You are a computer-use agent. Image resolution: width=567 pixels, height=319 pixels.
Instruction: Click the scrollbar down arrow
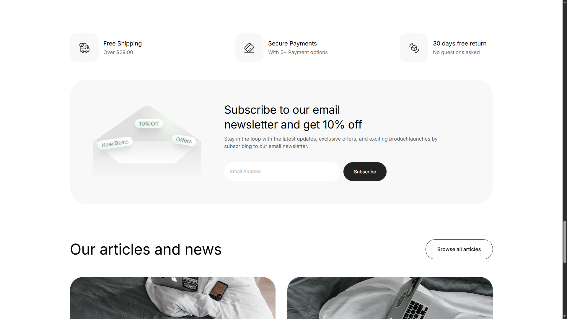[x=565, y=316]
